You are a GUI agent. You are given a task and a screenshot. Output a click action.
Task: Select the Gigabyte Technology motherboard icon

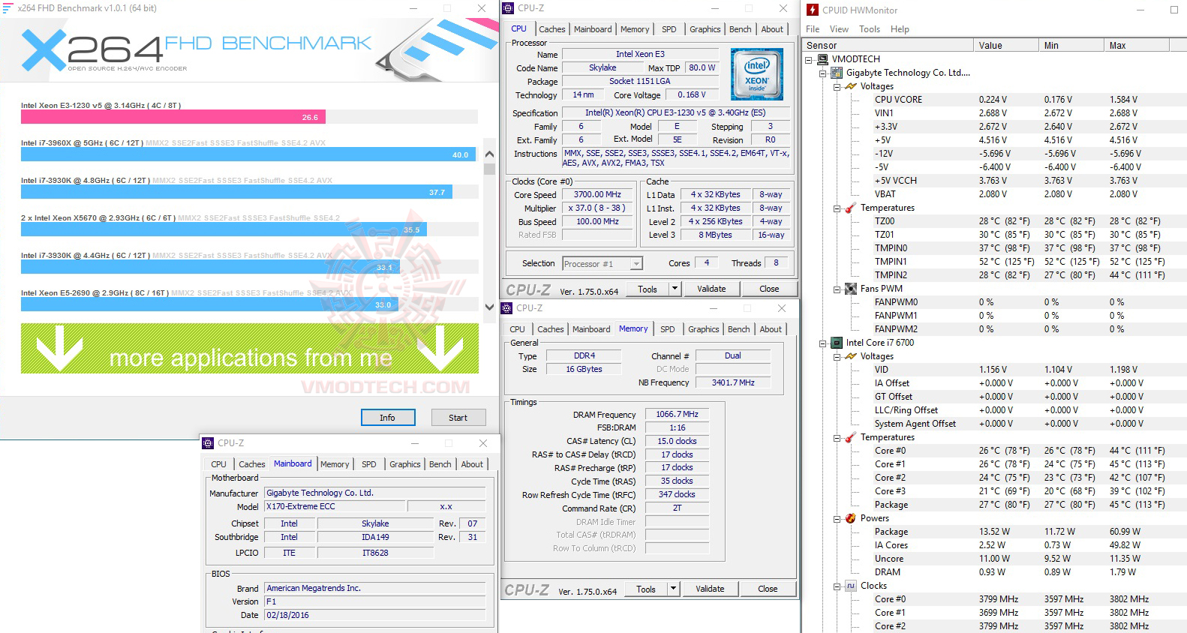point(837,73)
